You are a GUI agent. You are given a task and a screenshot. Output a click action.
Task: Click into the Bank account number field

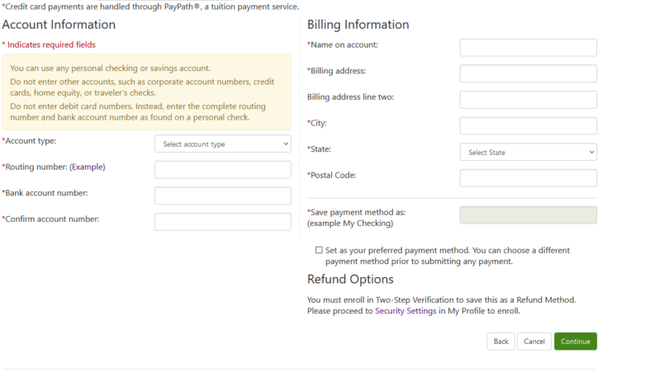[222, 196]
